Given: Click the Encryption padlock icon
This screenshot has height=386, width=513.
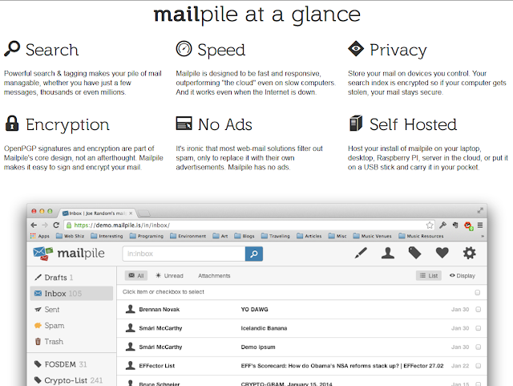Looking at the screenshot, I should tap(12, 124).
